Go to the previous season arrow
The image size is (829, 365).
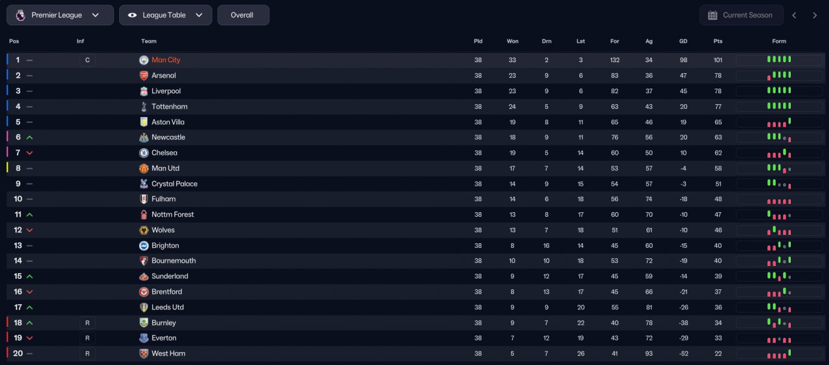pos(794,16)
